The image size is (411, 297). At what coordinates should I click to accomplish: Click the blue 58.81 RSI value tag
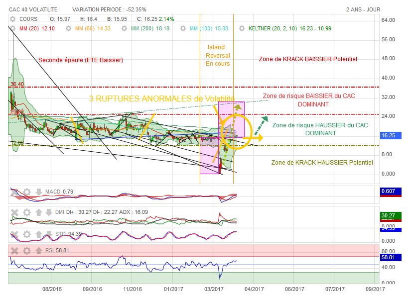(391, 258)
